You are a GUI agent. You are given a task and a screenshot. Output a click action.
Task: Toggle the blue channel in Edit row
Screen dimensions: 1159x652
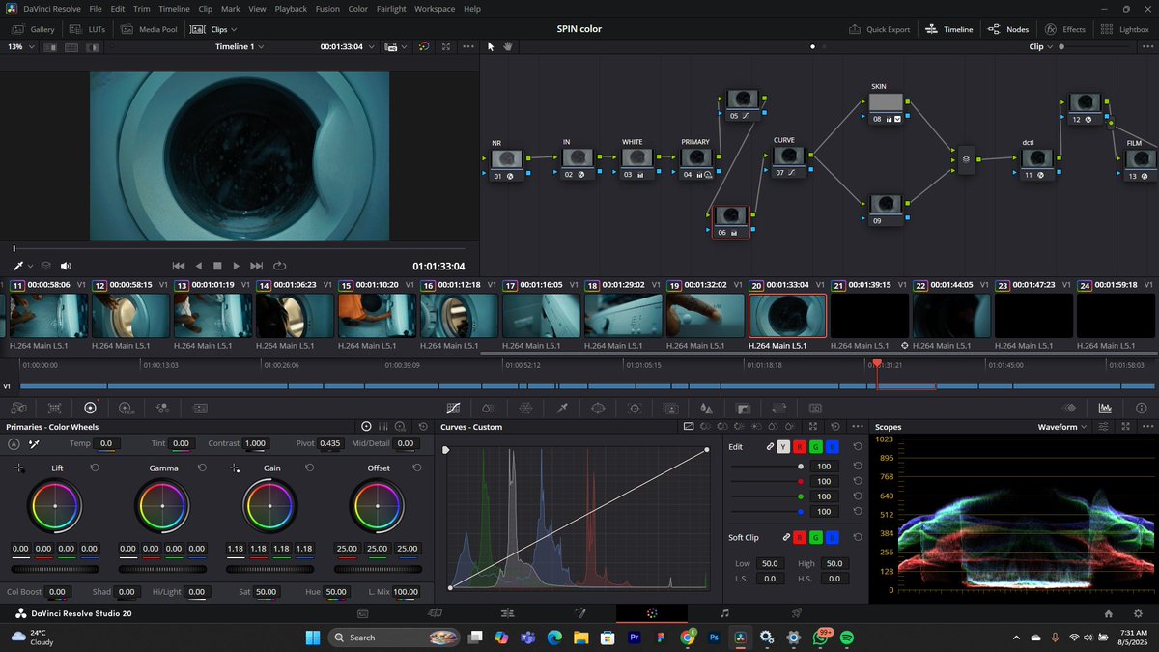click(833, 447)
